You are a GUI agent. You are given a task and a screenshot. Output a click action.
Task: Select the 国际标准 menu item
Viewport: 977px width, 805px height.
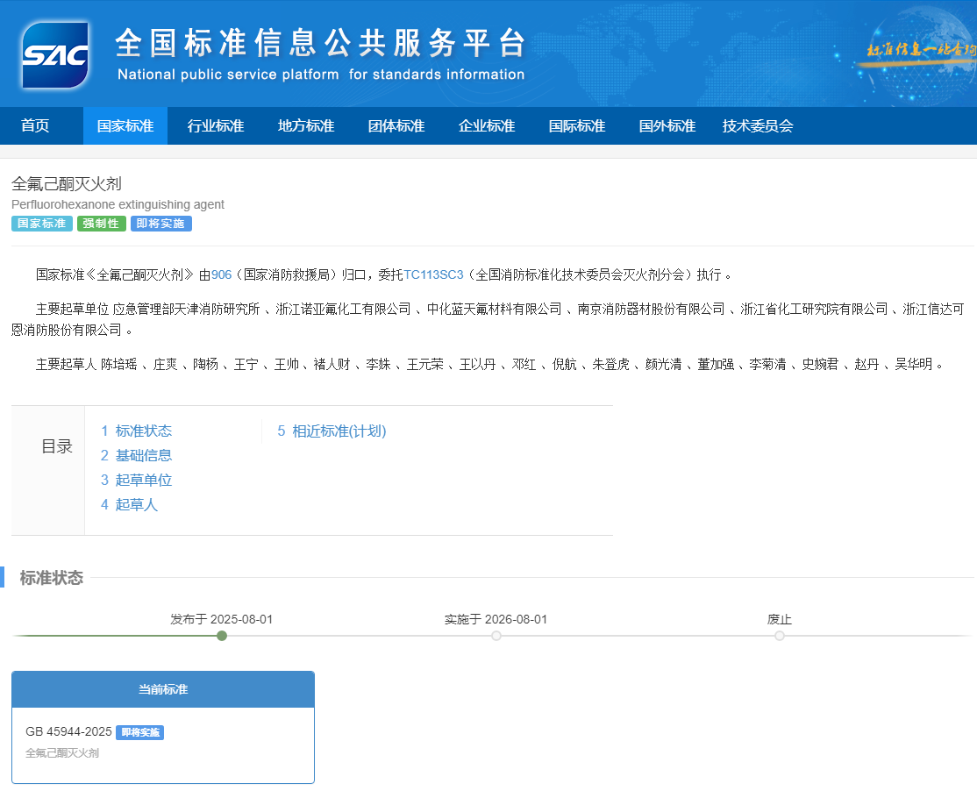tap(577, 126)
